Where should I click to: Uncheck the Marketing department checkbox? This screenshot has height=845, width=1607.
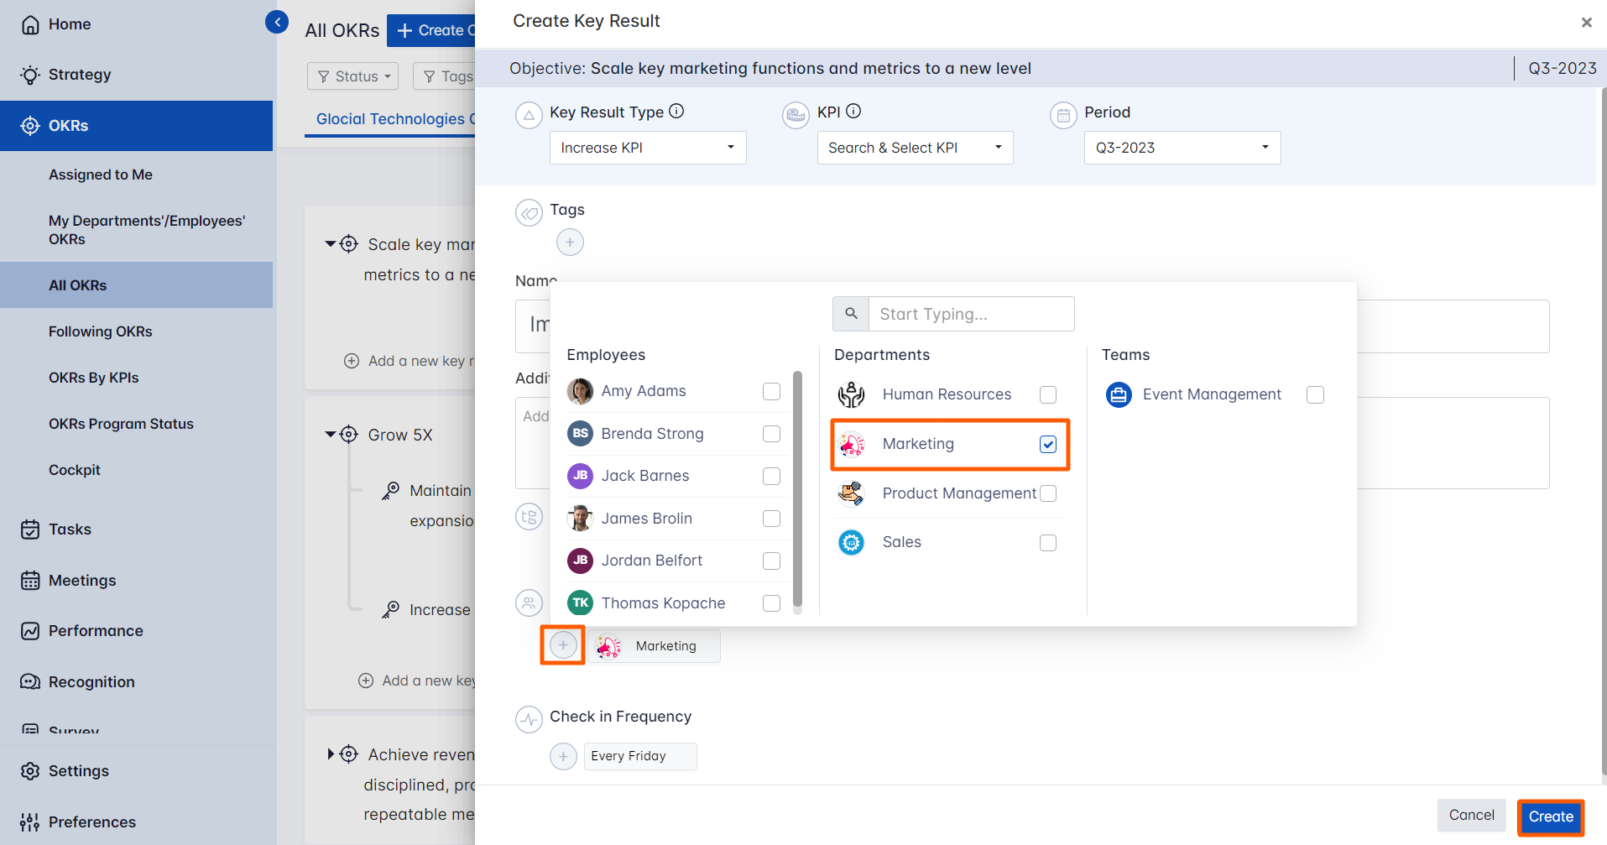(1048, 444)
